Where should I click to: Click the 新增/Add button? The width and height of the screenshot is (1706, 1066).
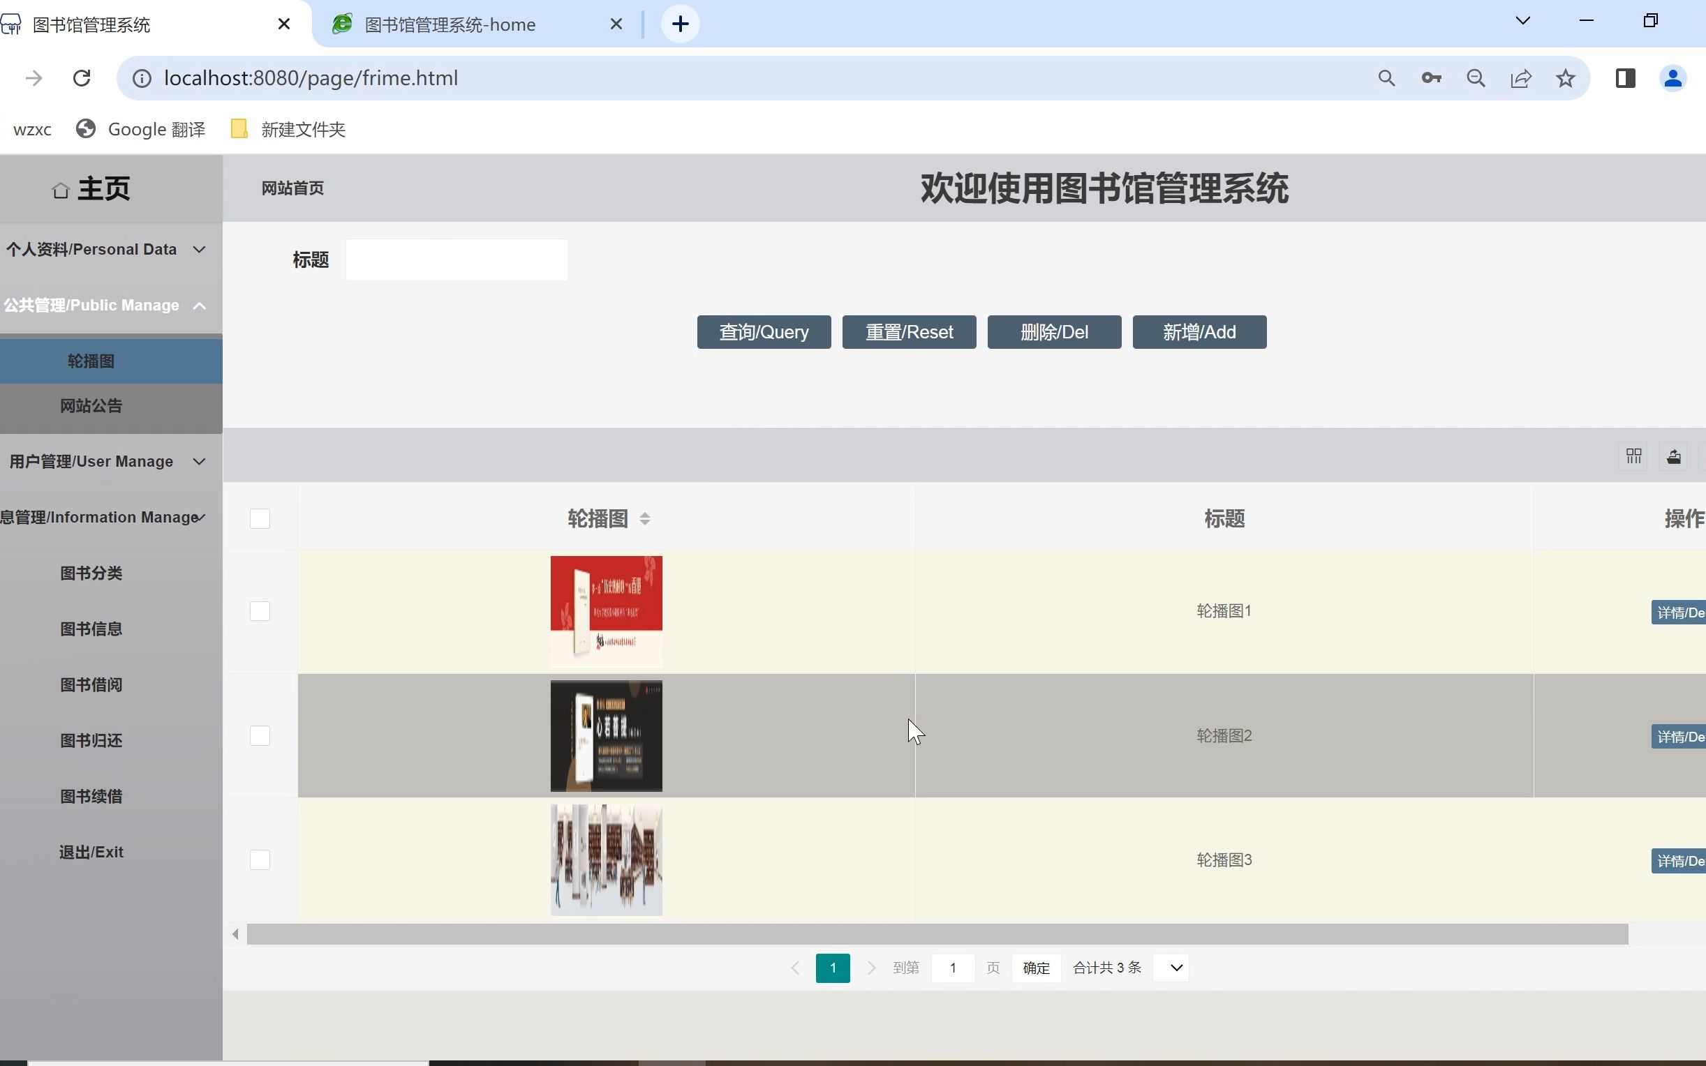(1199, 331)
